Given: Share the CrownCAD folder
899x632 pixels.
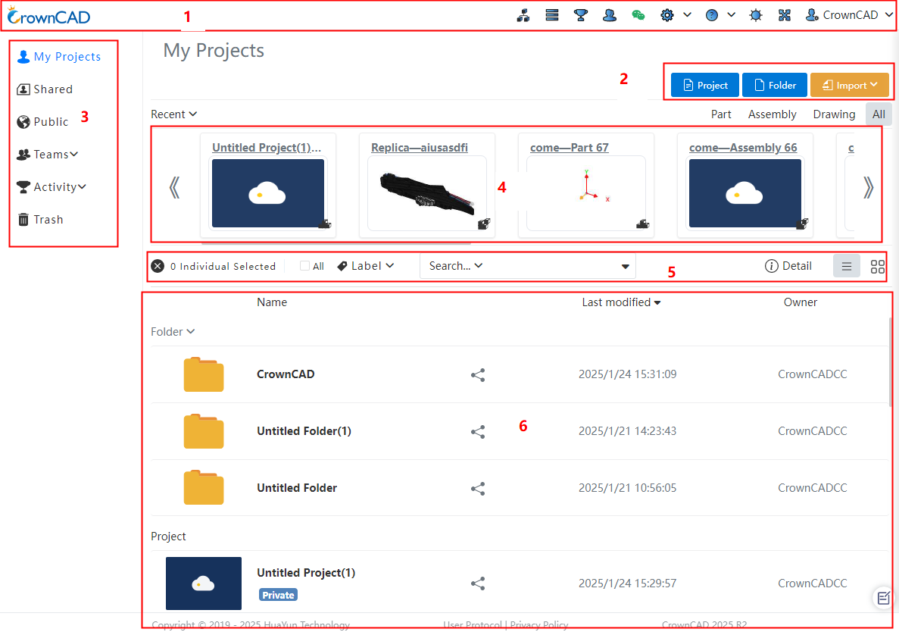Looking at the screenshot, I should [478, 375].
